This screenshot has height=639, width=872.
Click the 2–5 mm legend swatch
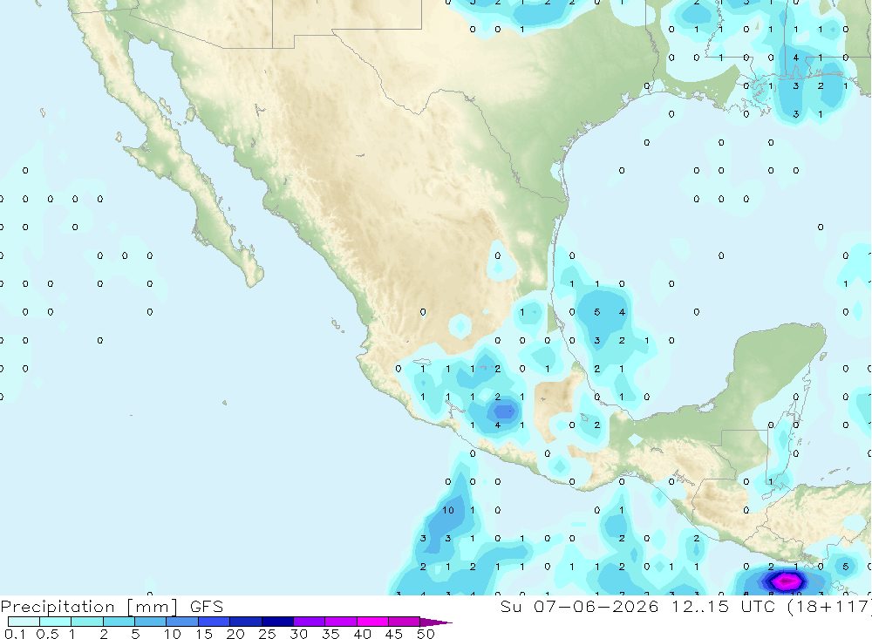pos(119,622)
